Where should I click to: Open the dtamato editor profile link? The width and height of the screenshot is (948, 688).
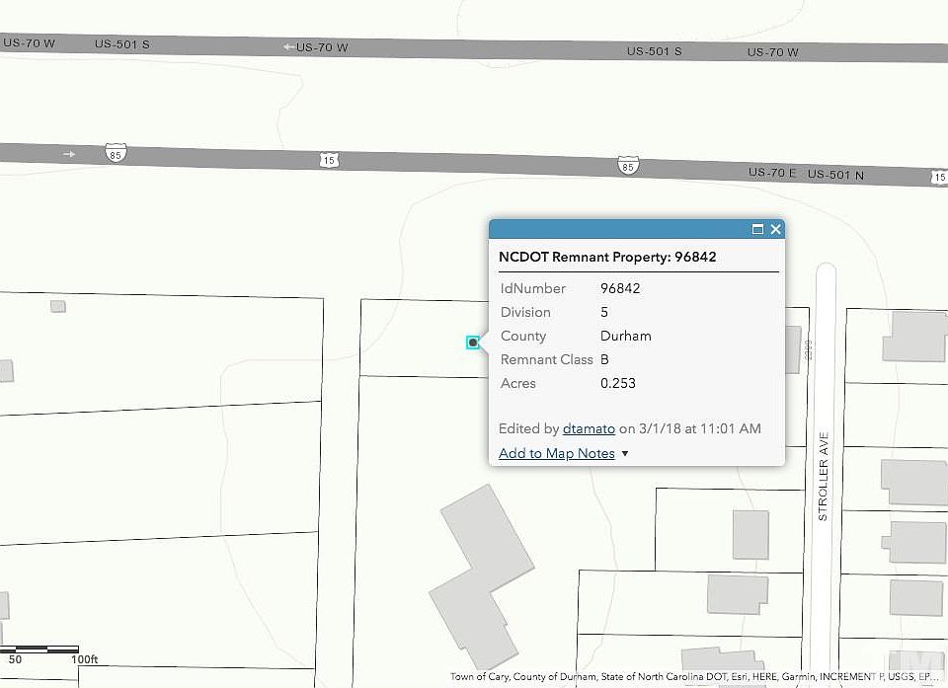point(589,428)
